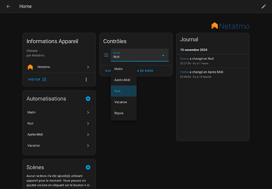Select Après-Midi in the dropdown list
Viewport: 272px width, 189px height.
[123, 80]
